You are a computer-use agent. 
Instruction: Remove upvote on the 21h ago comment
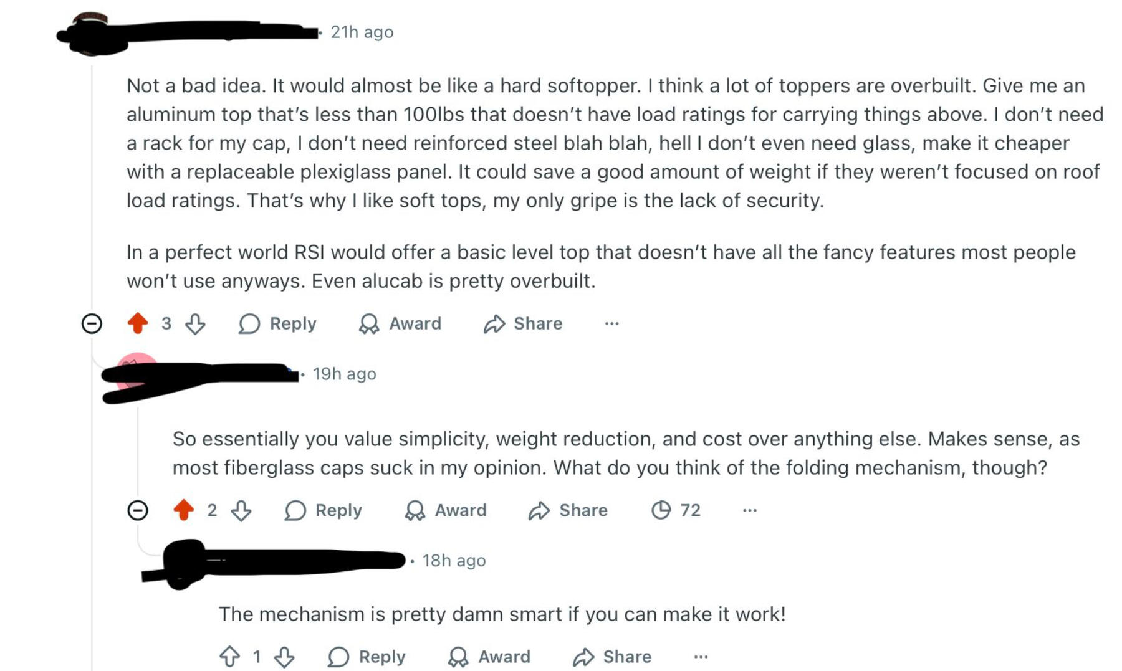(x=138, y=323)
